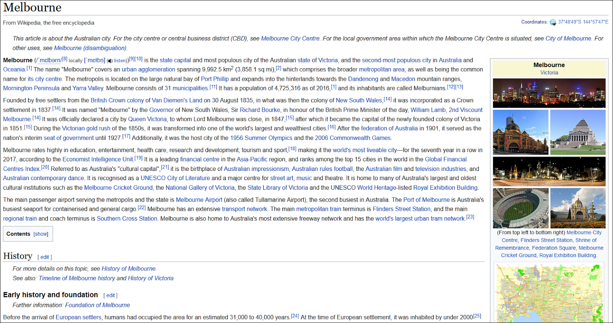Image resolution: width=613 pixels, height=323 pixels.
Task: Open the seat of government link
Action: 69,138
